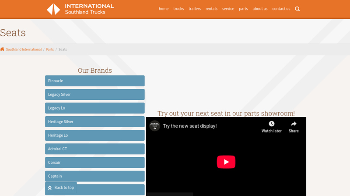The image size is (350, 196).
Task: Choose the Heritage Lo brand
Action: (94, 135)
